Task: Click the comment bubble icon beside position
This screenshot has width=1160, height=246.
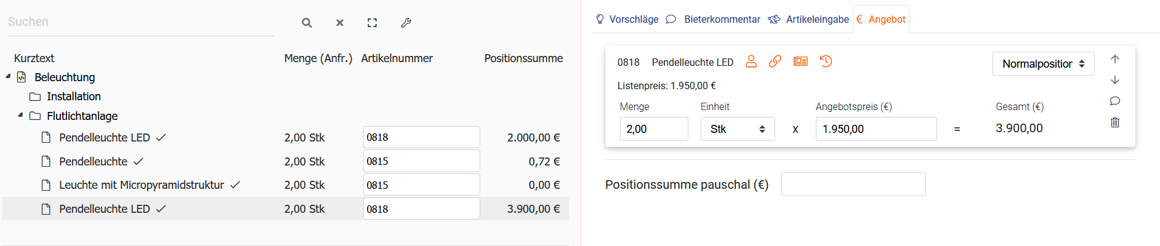Action: pos(1115,101)
